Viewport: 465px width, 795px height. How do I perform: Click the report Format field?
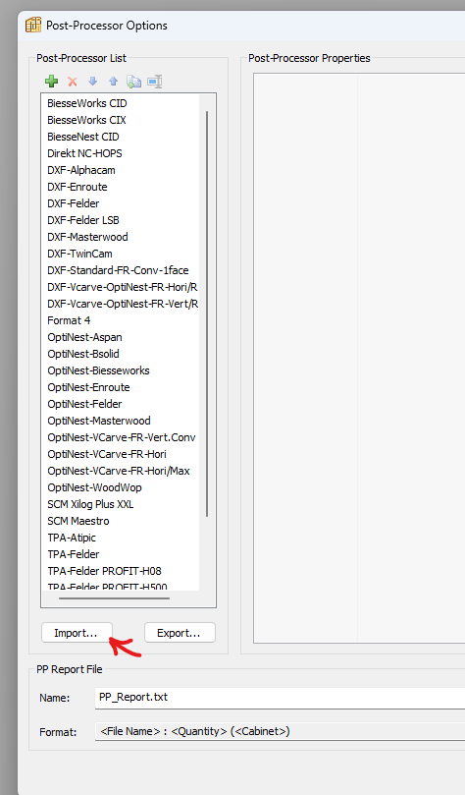click(280, 732)
